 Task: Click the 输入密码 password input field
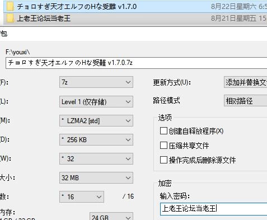[213, 209]
